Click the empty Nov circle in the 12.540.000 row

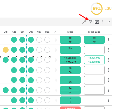pos(39,60)
